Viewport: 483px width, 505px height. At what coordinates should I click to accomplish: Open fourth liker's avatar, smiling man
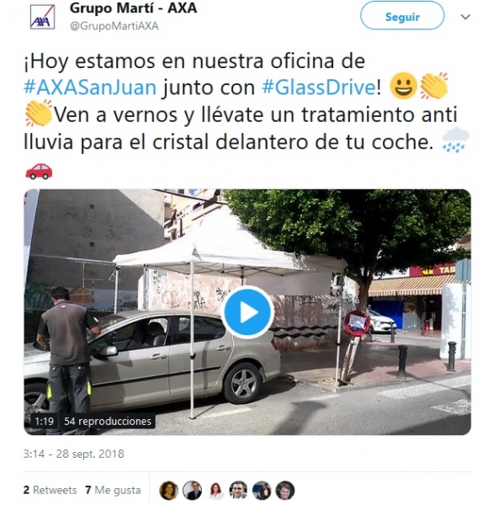coord(238,490)
